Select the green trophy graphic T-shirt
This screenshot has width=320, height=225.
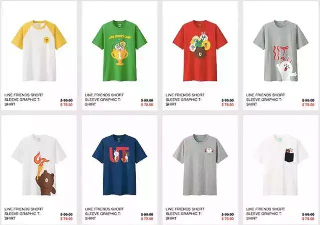click(x=120, y=51)
